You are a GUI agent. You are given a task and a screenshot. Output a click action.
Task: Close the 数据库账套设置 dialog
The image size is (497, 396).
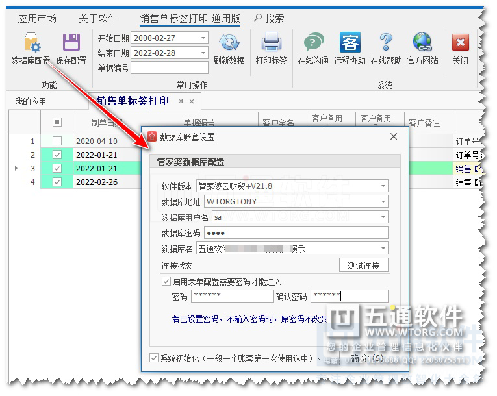tap(394, 136)
